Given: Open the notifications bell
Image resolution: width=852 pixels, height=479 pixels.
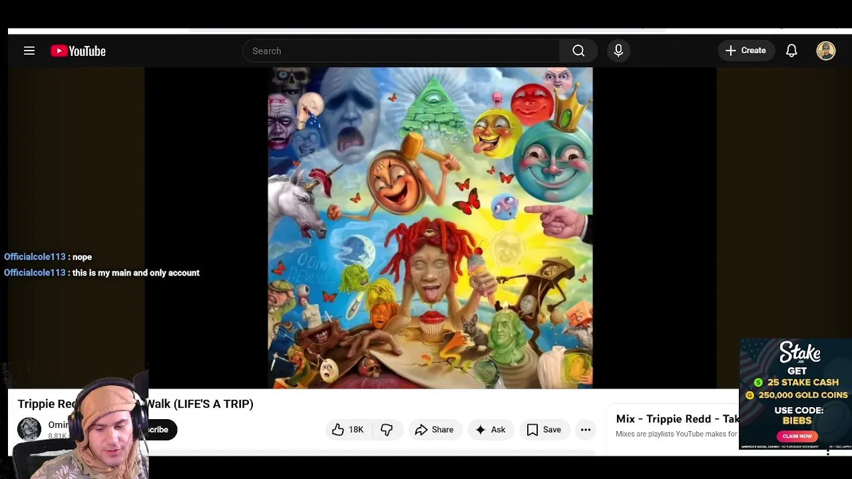Looking at the screenshot, I should 791,51.
